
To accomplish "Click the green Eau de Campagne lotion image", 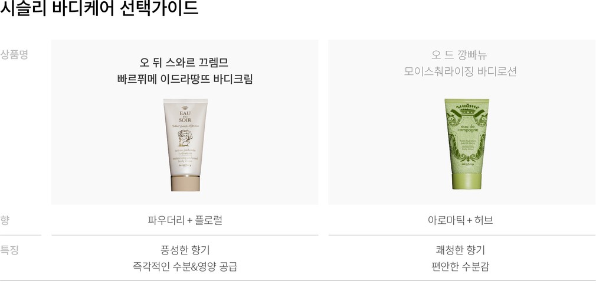I will click(467, 143).
